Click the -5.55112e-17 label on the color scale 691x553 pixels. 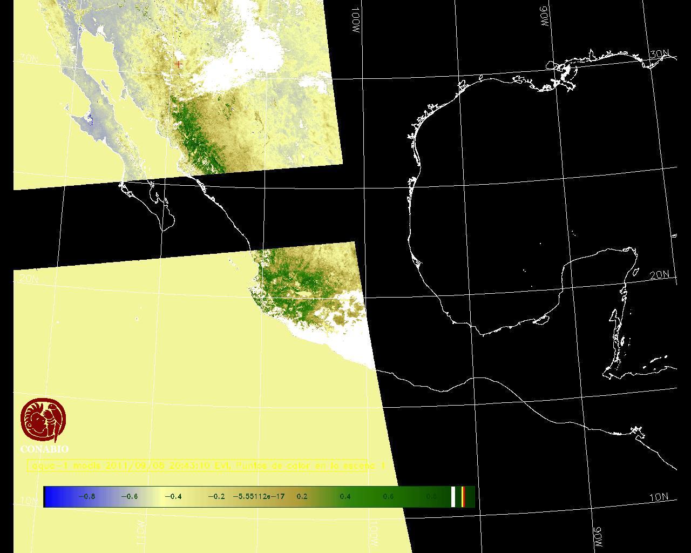pos(259,496)
